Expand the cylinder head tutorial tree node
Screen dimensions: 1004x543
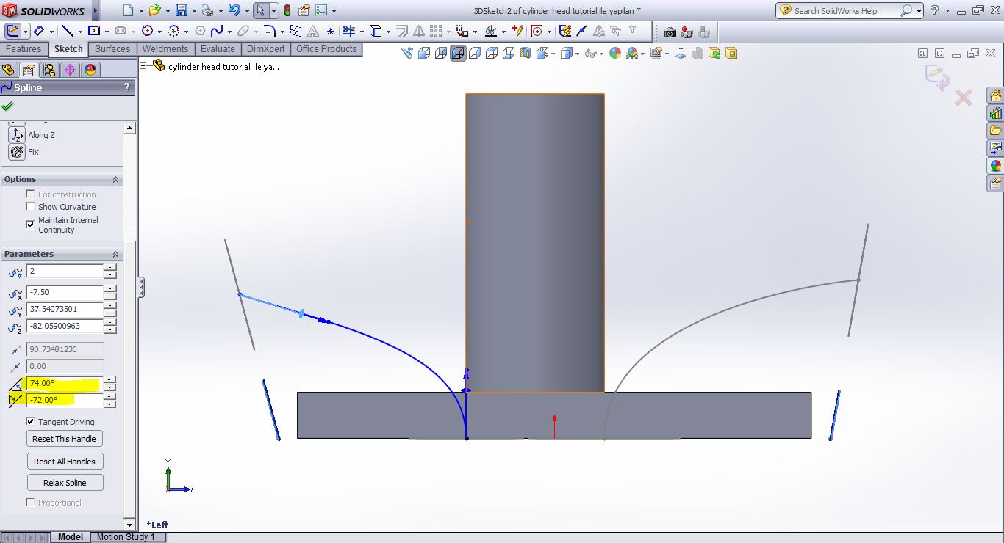pyautogui.click(x=143, y=66)
